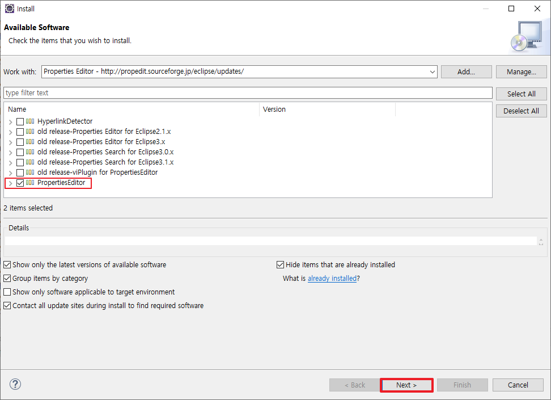Open the already installed link

332,278
